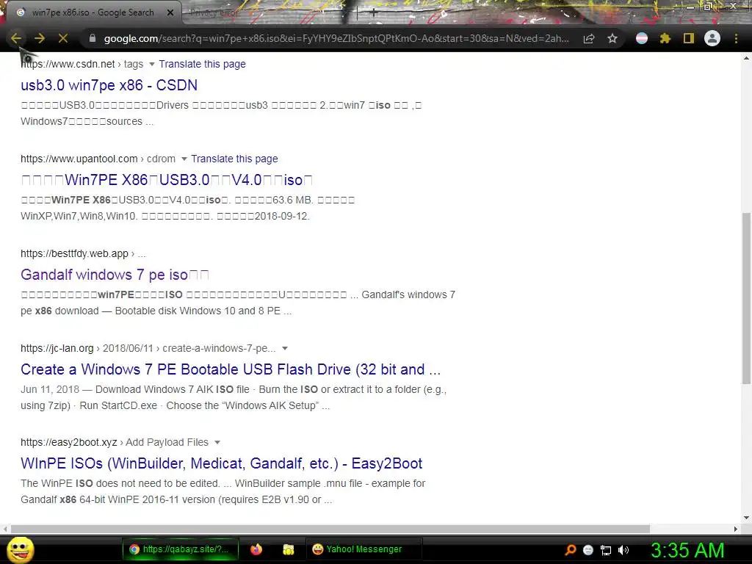Click the horizontal scrollbar left arrow
752x564 pixels.
pos(5,529)
